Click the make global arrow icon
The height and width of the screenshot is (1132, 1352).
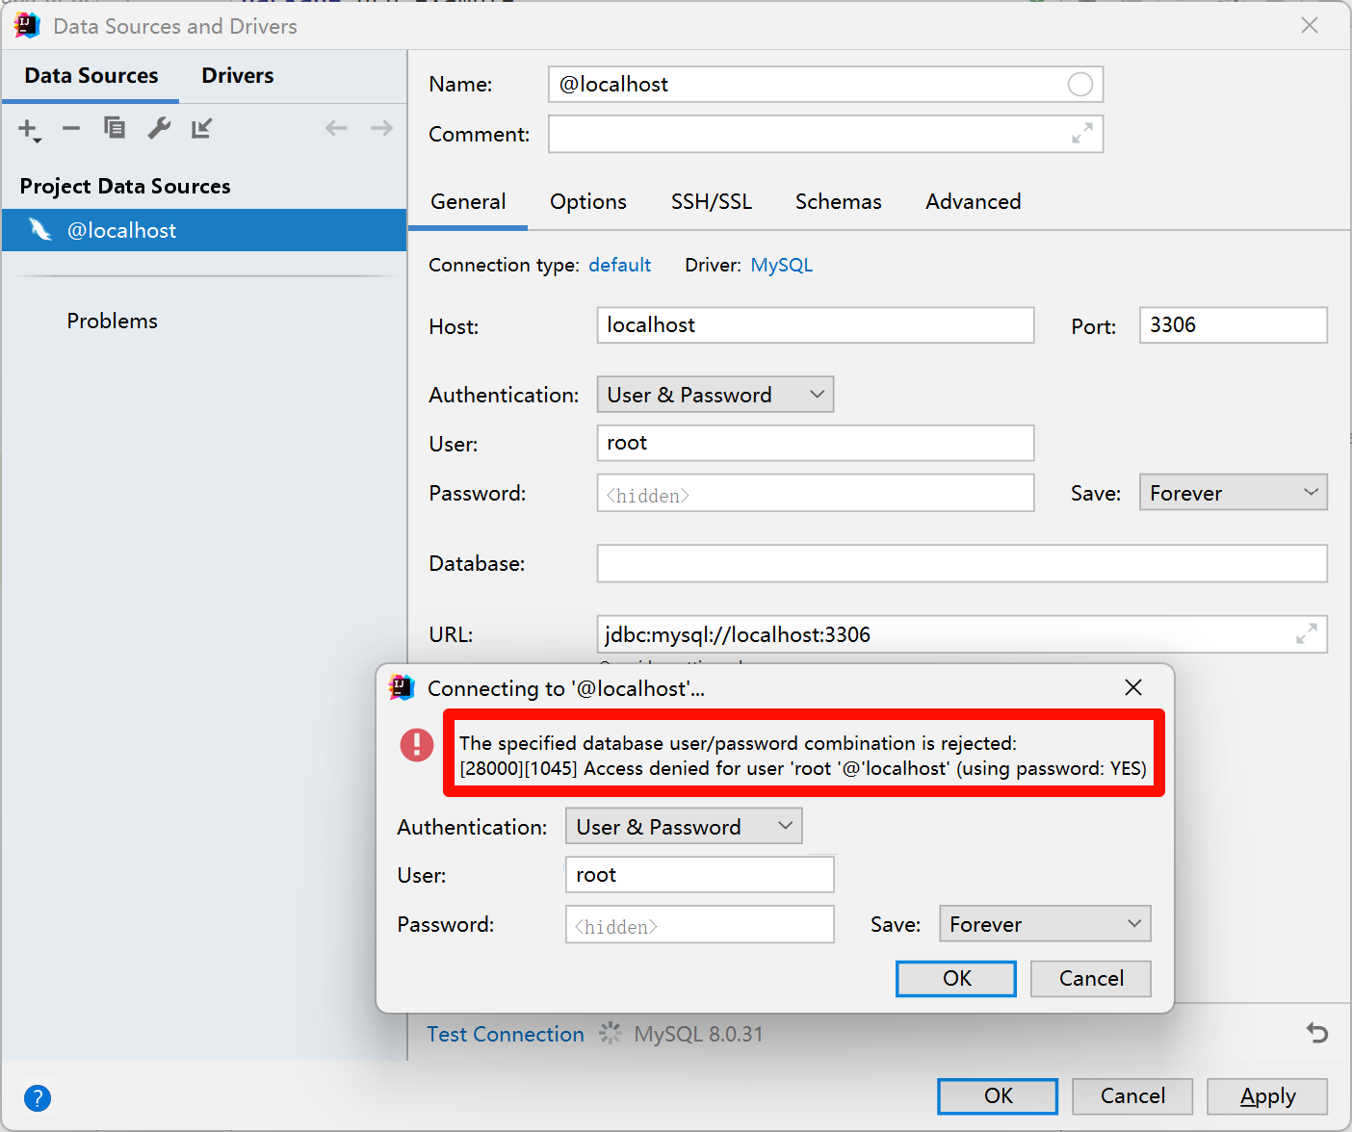201,128
